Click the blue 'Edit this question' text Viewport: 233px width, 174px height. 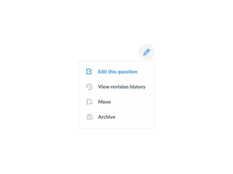(x=118, y=72)
